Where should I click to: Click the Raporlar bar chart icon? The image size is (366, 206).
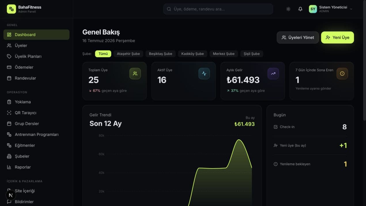(9, 167)
